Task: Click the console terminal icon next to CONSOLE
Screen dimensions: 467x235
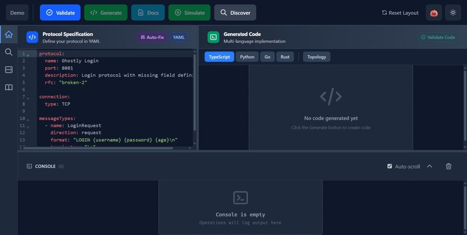Action: click(x=29, y=166)
